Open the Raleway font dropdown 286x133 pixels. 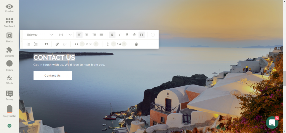tap(40, 35)
